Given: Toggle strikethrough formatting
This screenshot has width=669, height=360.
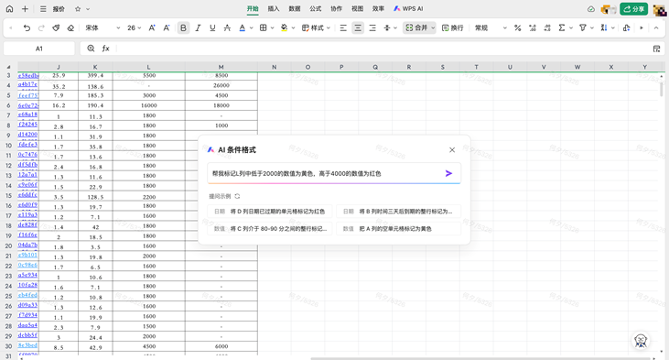Looking at the screenshot, I should pos(227,27).
